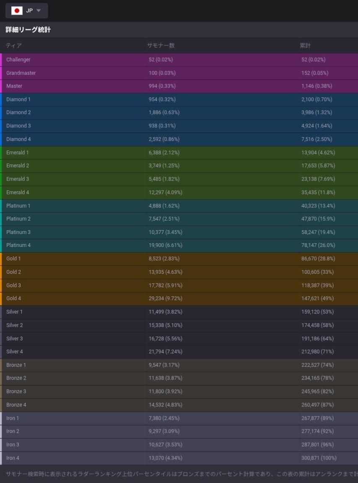This screenshot has height=483, width=358.
Task: Click the サモナー数 column header
Action: click(x=161, y=45)
